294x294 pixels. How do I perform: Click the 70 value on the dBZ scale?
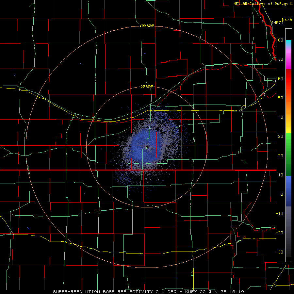coord(281,59)
